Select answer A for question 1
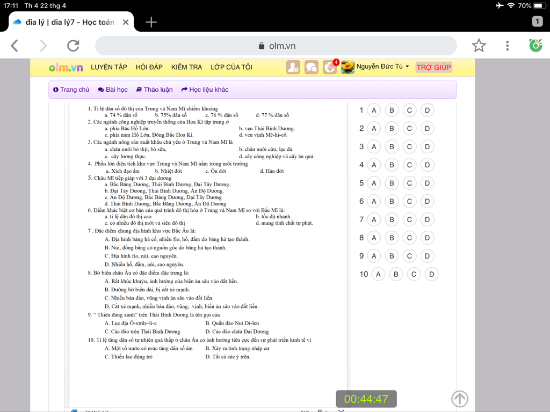Viewport: 550px width, 412px height. click(374, 111)
